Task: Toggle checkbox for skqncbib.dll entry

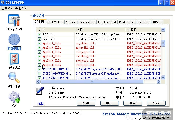Action: point(39,60)
